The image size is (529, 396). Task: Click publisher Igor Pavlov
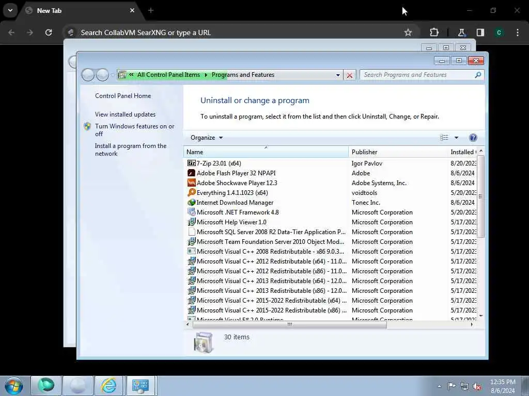(x=367, y=163)
